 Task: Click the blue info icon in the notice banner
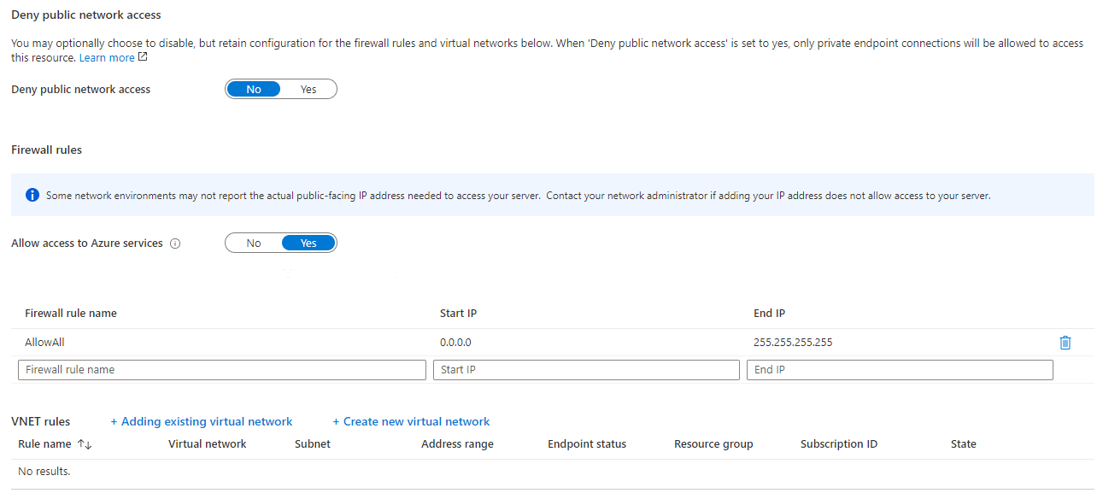click(32, 195)
